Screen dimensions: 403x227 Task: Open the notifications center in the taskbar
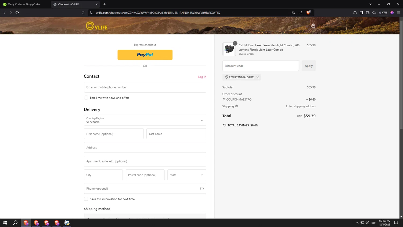[x=396, y=223]
